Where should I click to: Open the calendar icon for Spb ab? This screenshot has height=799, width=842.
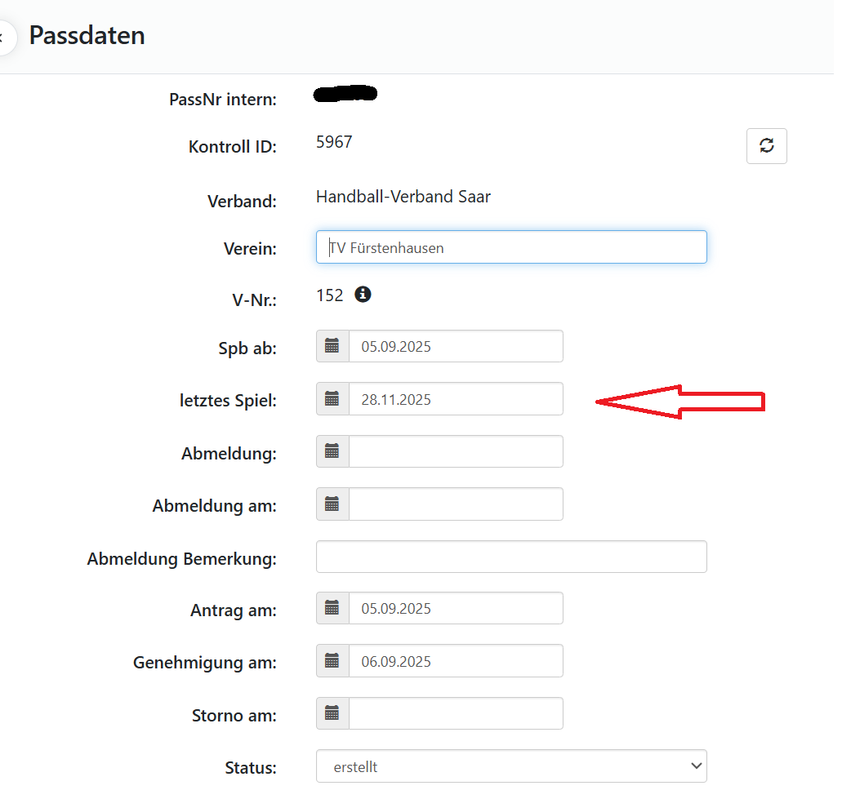tap(332, 346)
